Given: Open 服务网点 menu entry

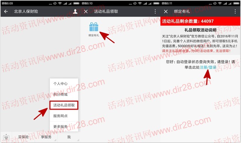Looking at the screenshot, I should [x=64, y=116].
